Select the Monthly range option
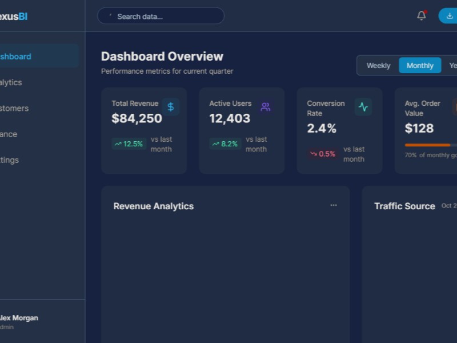The height and width of the screenshot is (343, 457). [420, 66]
